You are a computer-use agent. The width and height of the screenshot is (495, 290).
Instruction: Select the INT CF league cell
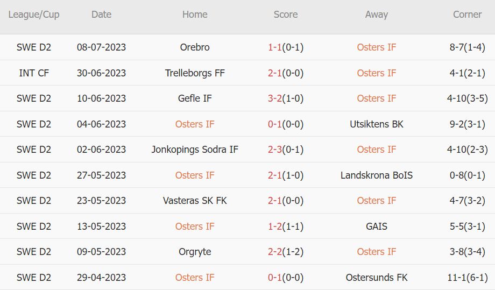coord(34,73)
